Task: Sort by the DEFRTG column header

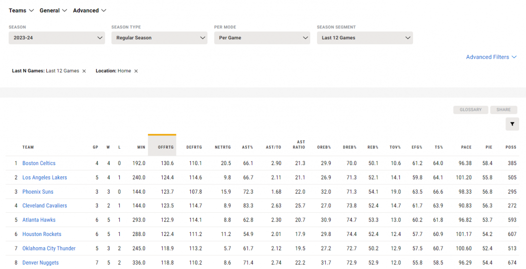Action: [194, 147]
